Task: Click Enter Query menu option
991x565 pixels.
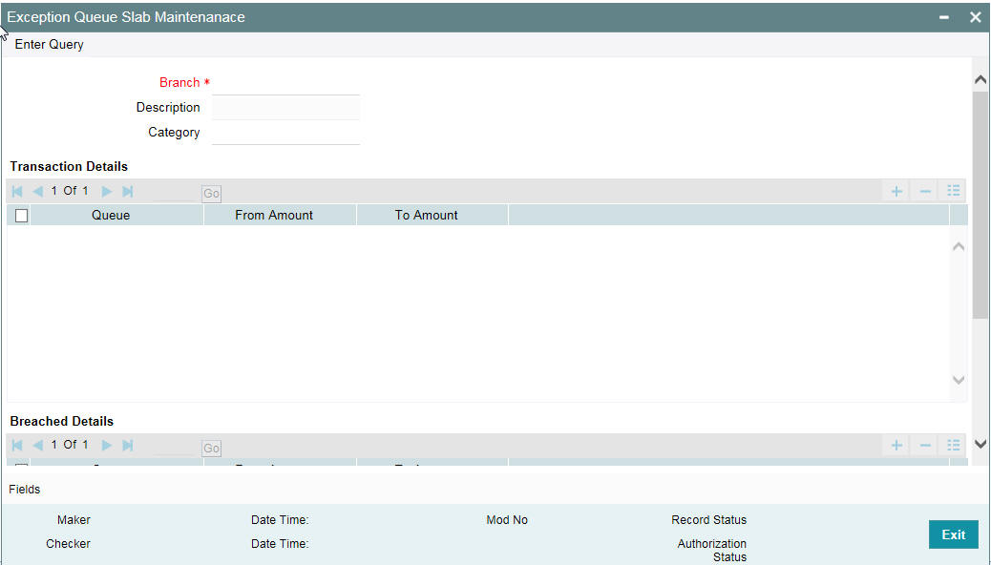Action: click(x=50, y=44)
